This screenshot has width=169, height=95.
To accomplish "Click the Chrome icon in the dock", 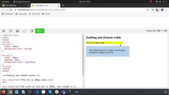I will 10,92.
